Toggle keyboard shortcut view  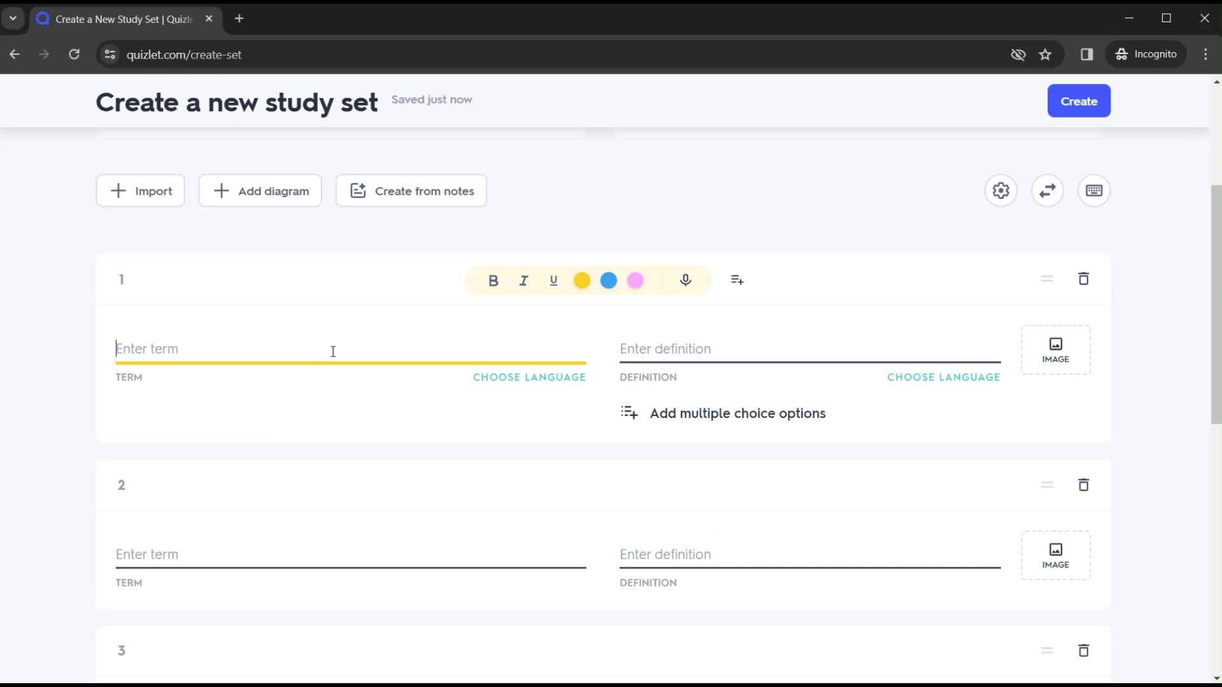tap(1095, 190)
